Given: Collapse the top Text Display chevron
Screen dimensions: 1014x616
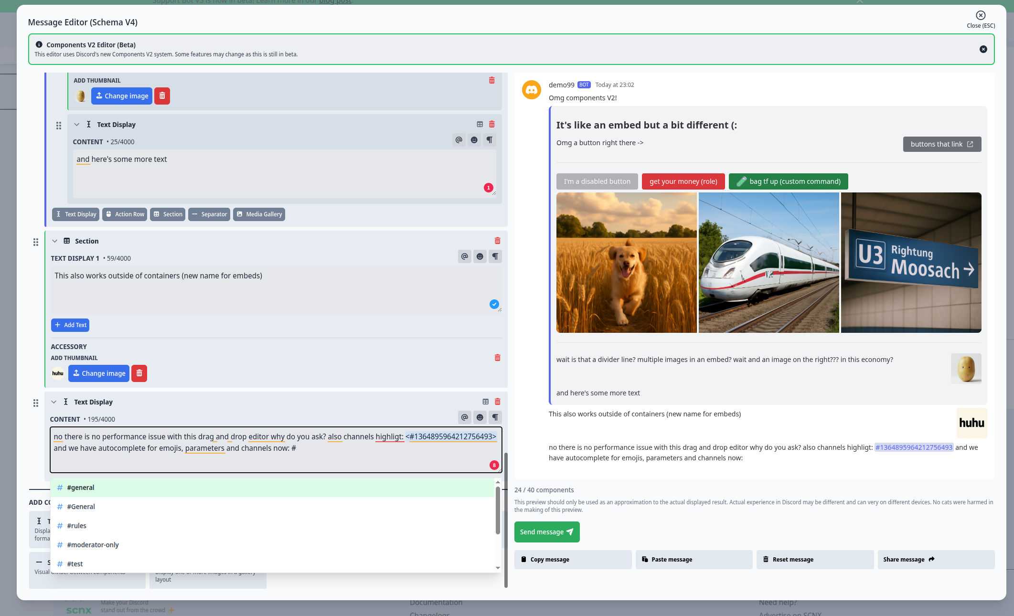Looking at the screenshot, I should click(76, 125).
